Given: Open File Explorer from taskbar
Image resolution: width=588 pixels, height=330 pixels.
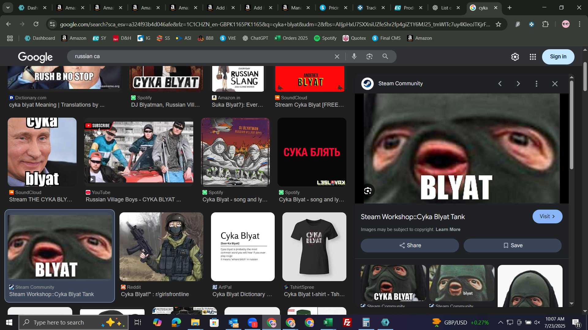Looking at the screenshot, I should point(195,323).
